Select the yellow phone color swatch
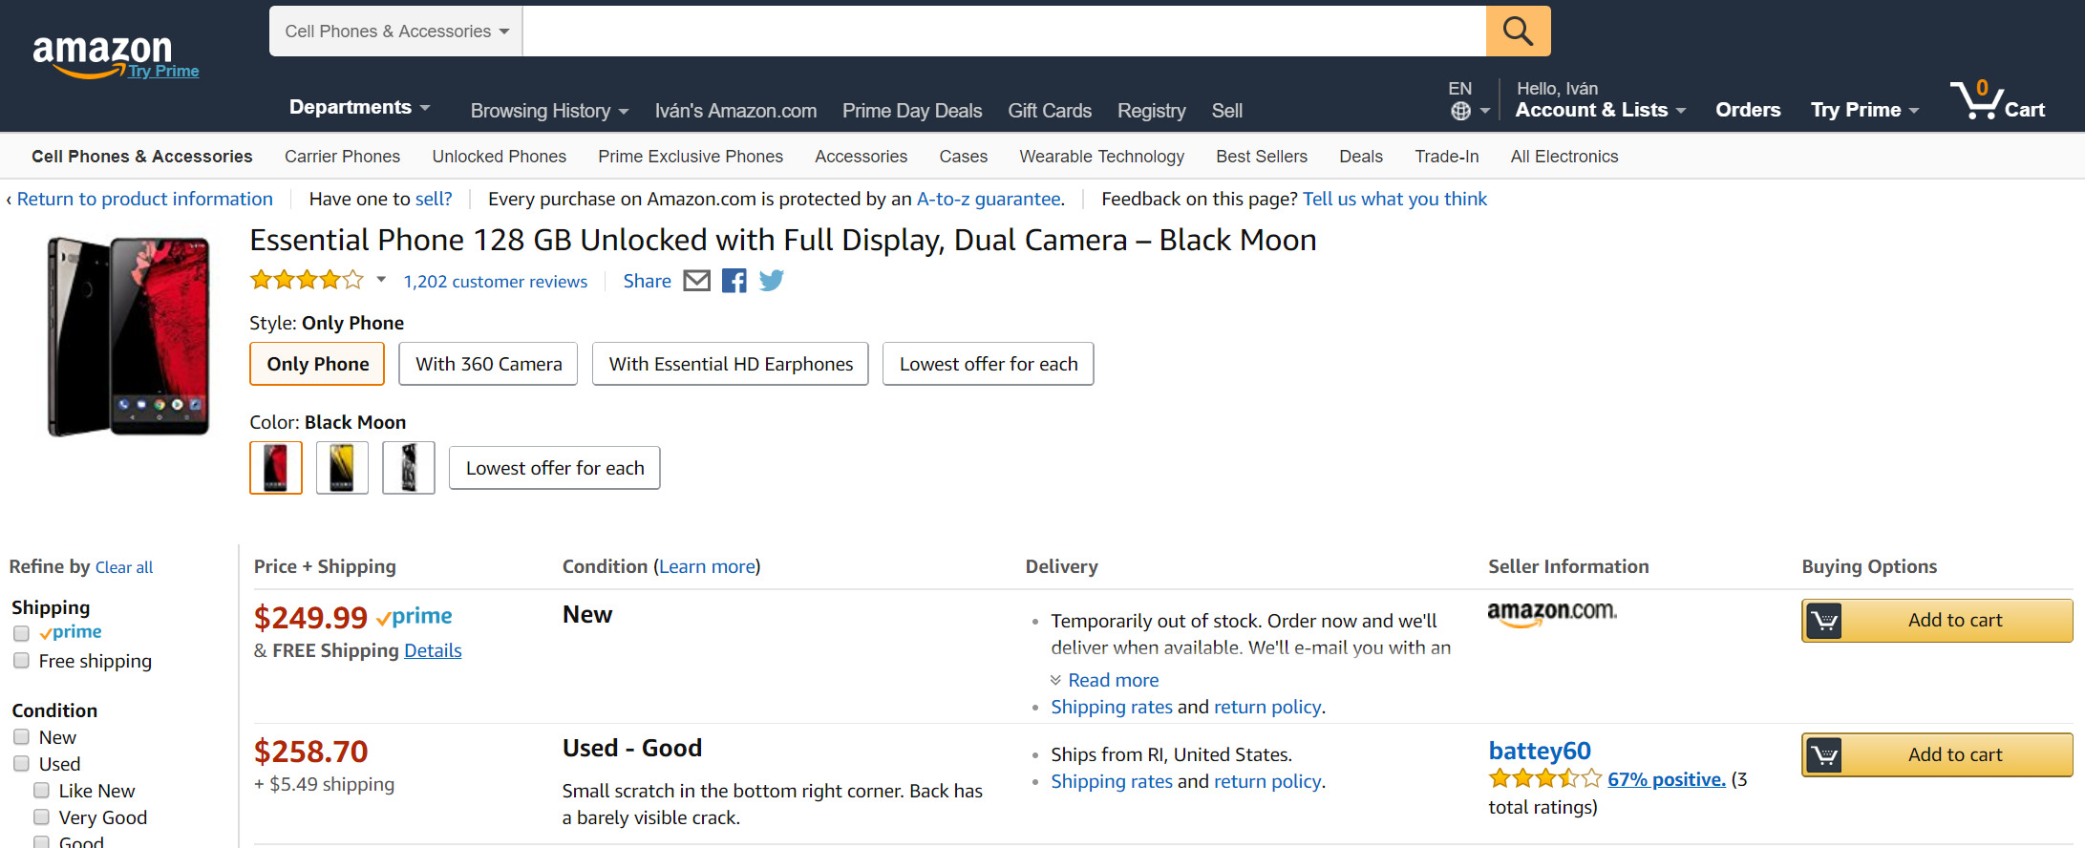Image resolution: width=2085 pixels, height=848 pixels. coord(342,468)
